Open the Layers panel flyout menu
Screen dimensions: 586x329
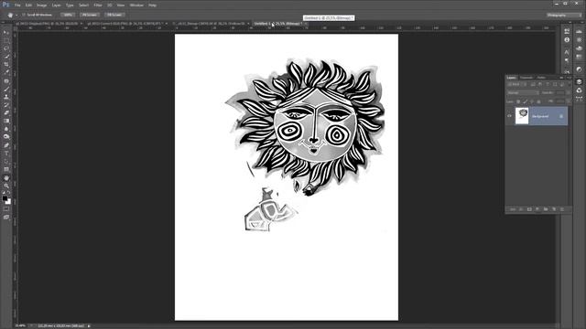click(569, 78)
